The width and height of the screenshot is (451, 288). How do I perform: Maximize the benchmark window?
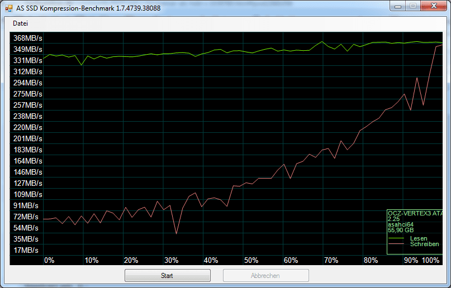click(413, 6)
